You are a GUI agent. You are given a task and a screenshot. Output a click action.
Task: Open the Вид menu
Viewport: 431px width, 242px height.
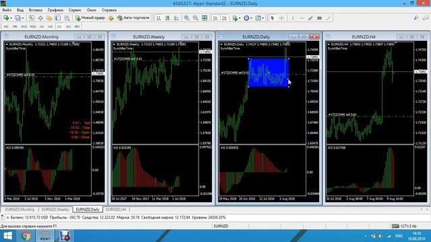20,10
